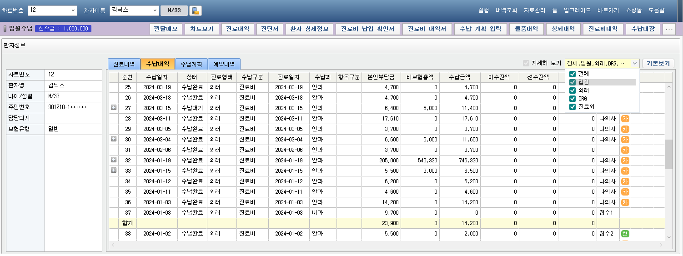Click the green 현 badge in row 38

click(625, 234)
